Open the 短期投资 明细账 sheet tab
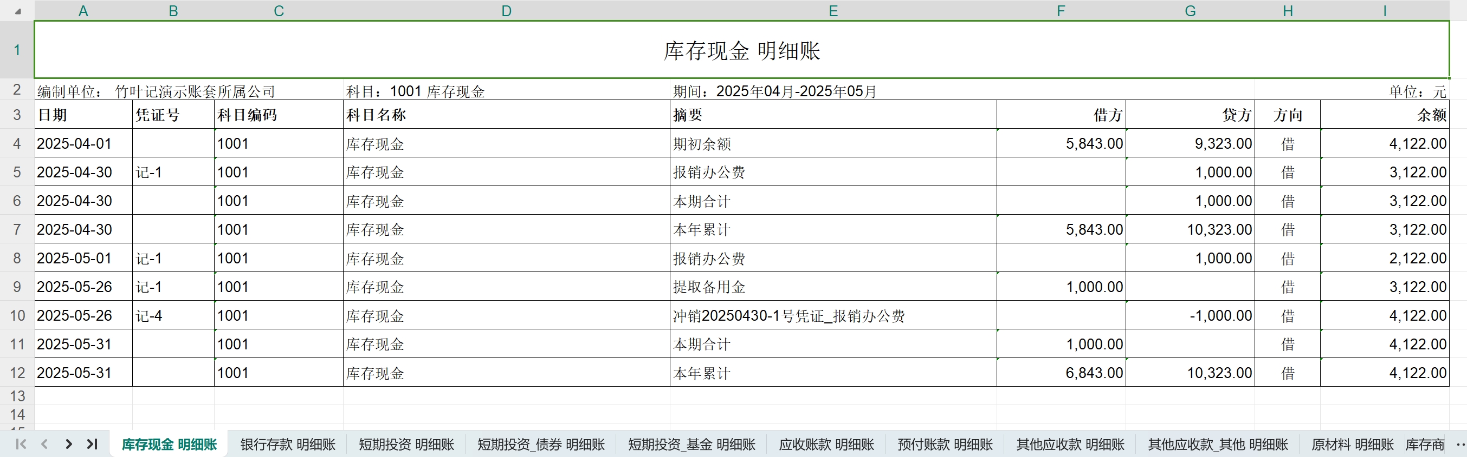Image resolution: width=1467 pixels, height=457 pixels. (406, 444)
